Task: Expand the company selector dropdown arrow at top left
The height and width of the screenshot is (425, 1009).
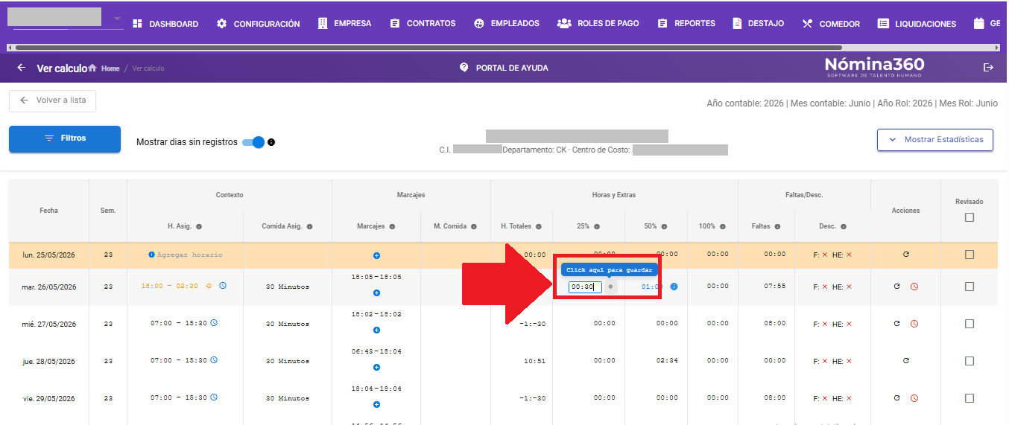Action: 117,19
